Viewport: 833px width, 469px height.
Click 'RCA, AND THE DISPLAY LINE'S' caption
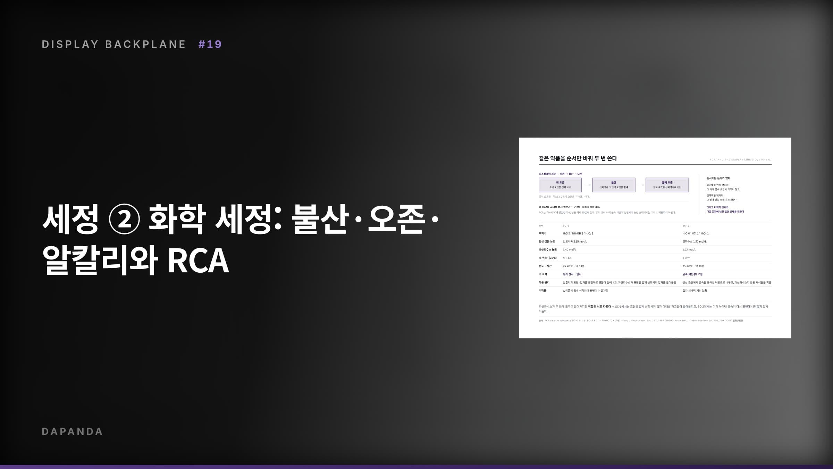tap(740, 160)
